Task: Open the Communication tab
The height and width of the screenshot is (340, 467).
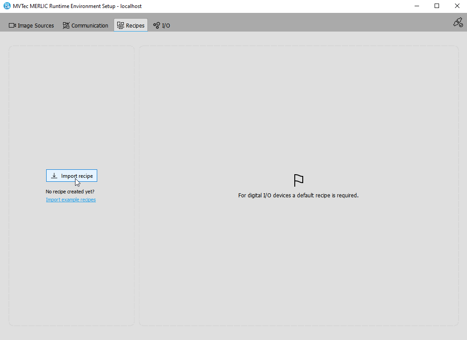Action: click(90, 26)
